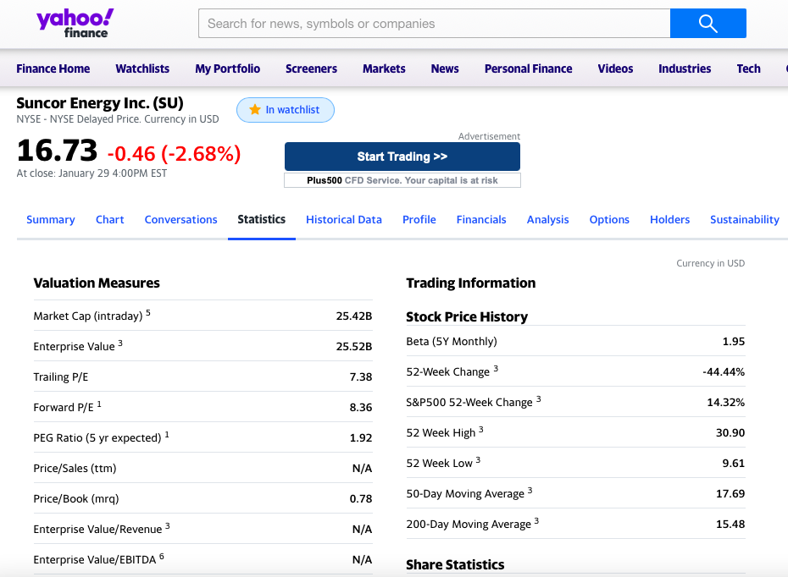Open the Tech navigation item
The height and width of the screenshot is (577, 788).
pyautogui.click(x=748, y=69)
